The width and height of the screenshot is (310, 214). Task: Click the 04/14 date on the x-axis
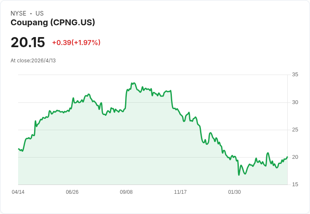click(18, 192)
